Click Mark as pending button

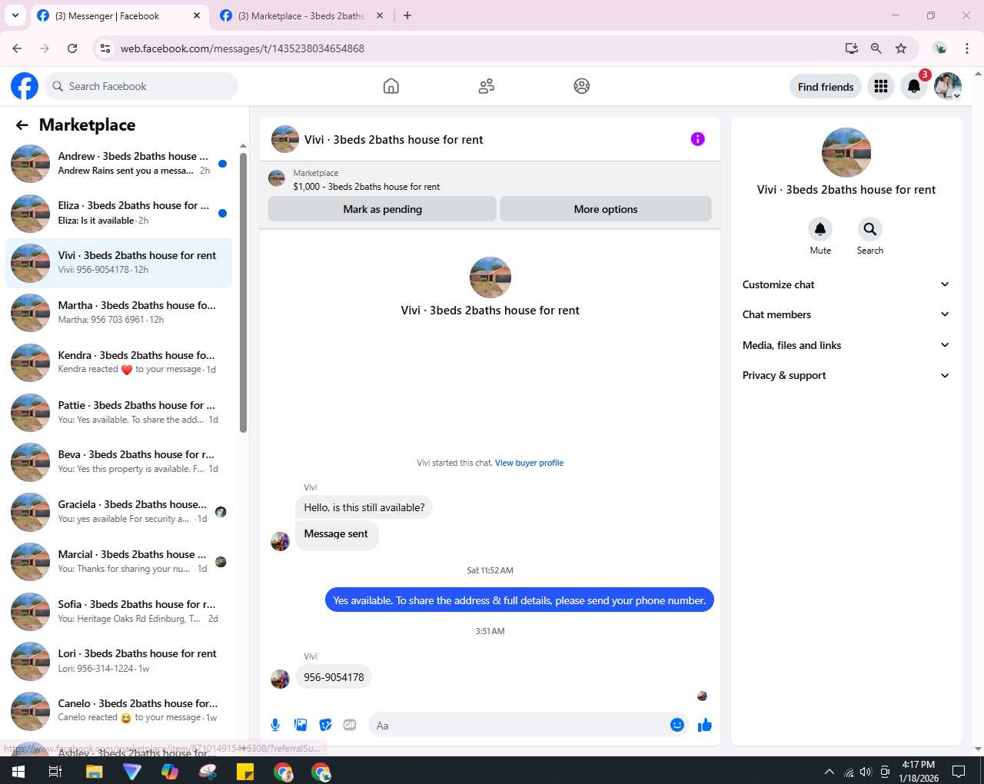pos(382,209)
